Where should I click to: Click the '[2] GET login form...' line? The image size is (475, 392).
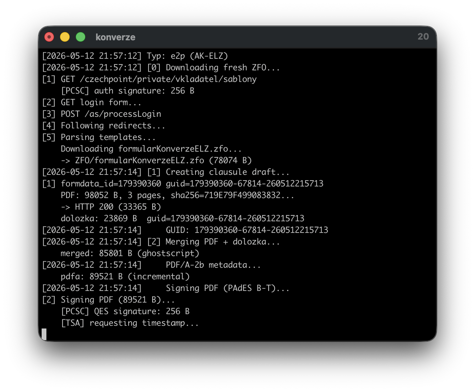[91, 102]
